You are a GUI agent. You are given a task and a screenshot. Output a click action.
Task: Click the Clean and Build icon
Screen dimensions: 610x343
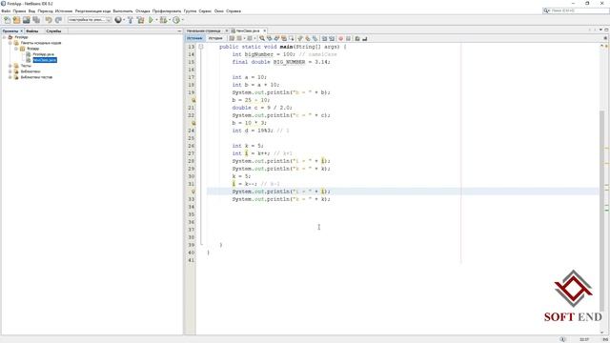(x=140, y=20)
